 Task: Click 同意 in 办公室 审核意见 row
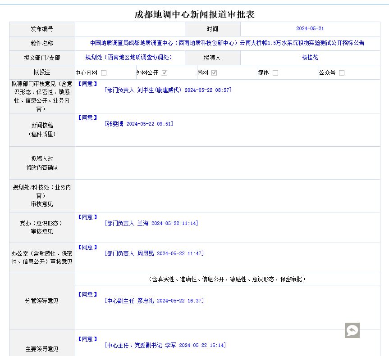tap(87, 248)
